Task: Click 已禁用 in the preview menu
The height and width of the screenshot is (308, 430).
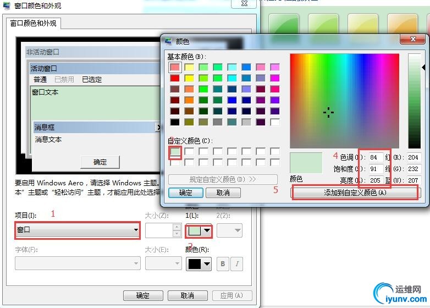Action: pyautogui.click(x=64, y=80)
